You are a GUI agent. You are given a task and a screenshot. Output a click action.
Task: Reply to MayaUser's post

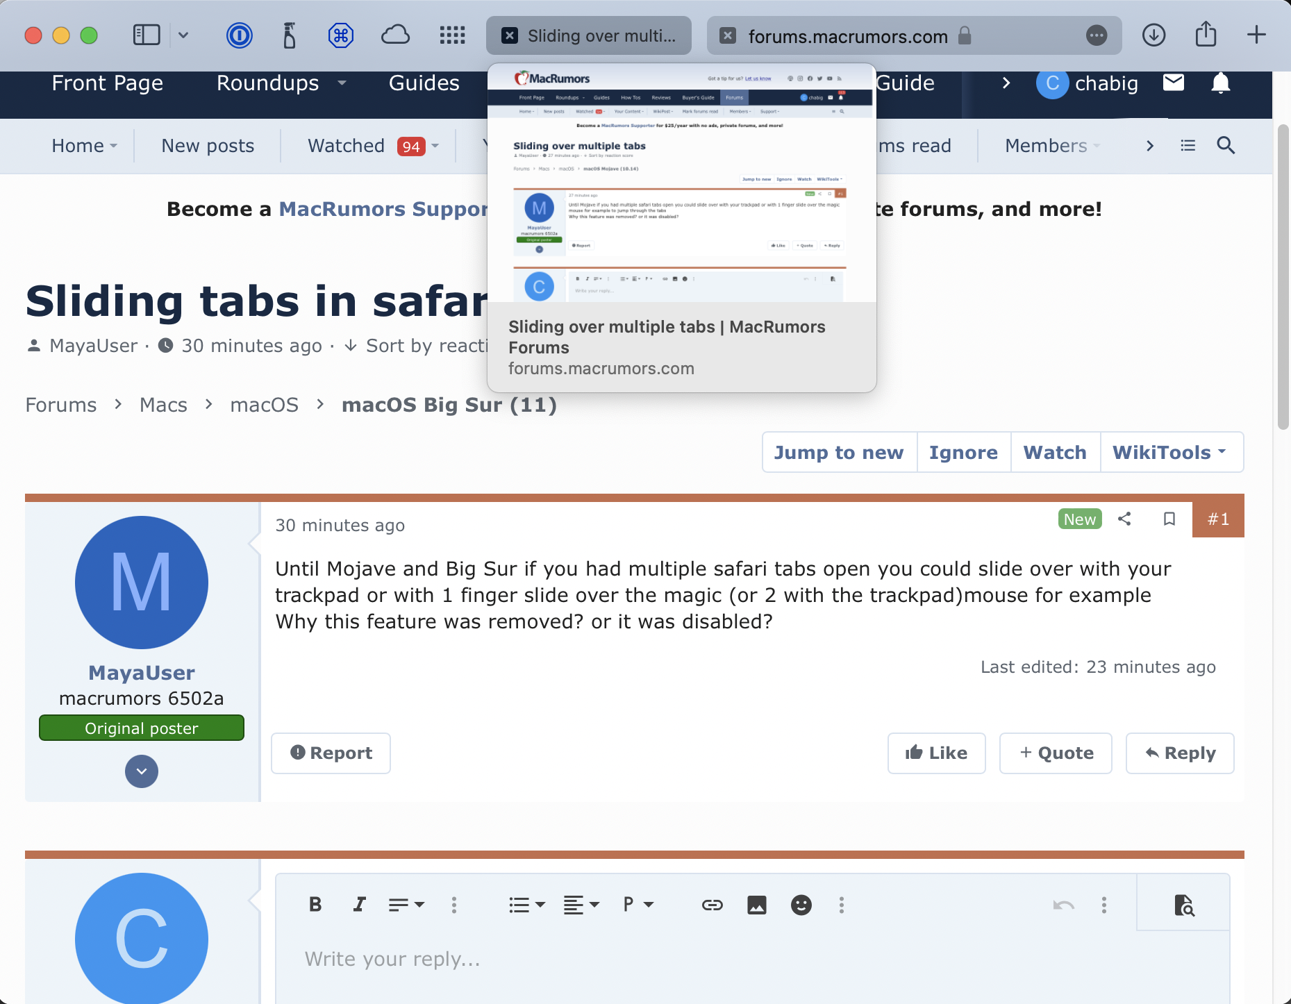[1180, 753]
